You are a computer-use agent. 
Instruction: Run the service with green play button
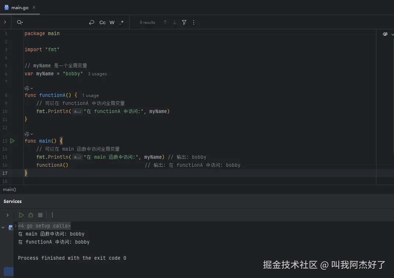tap(21, 215)
